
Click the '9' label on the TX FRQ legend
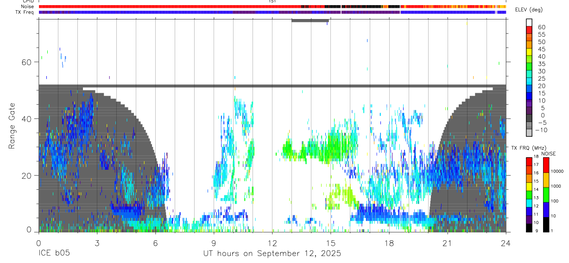click(x=536, y=231)
